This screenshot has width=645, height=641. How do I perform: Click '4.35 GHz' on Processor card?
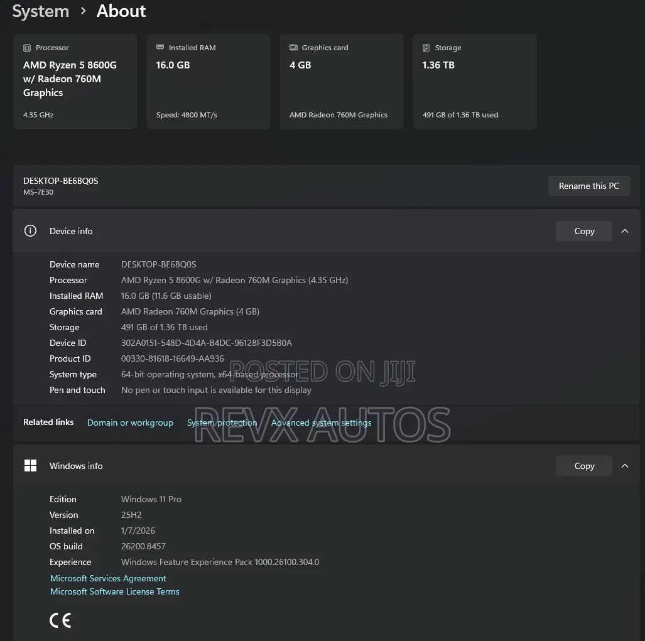click(x=38, y=115)
